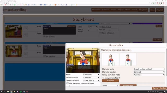Switch to the Storyboard tab

point(143,10)
